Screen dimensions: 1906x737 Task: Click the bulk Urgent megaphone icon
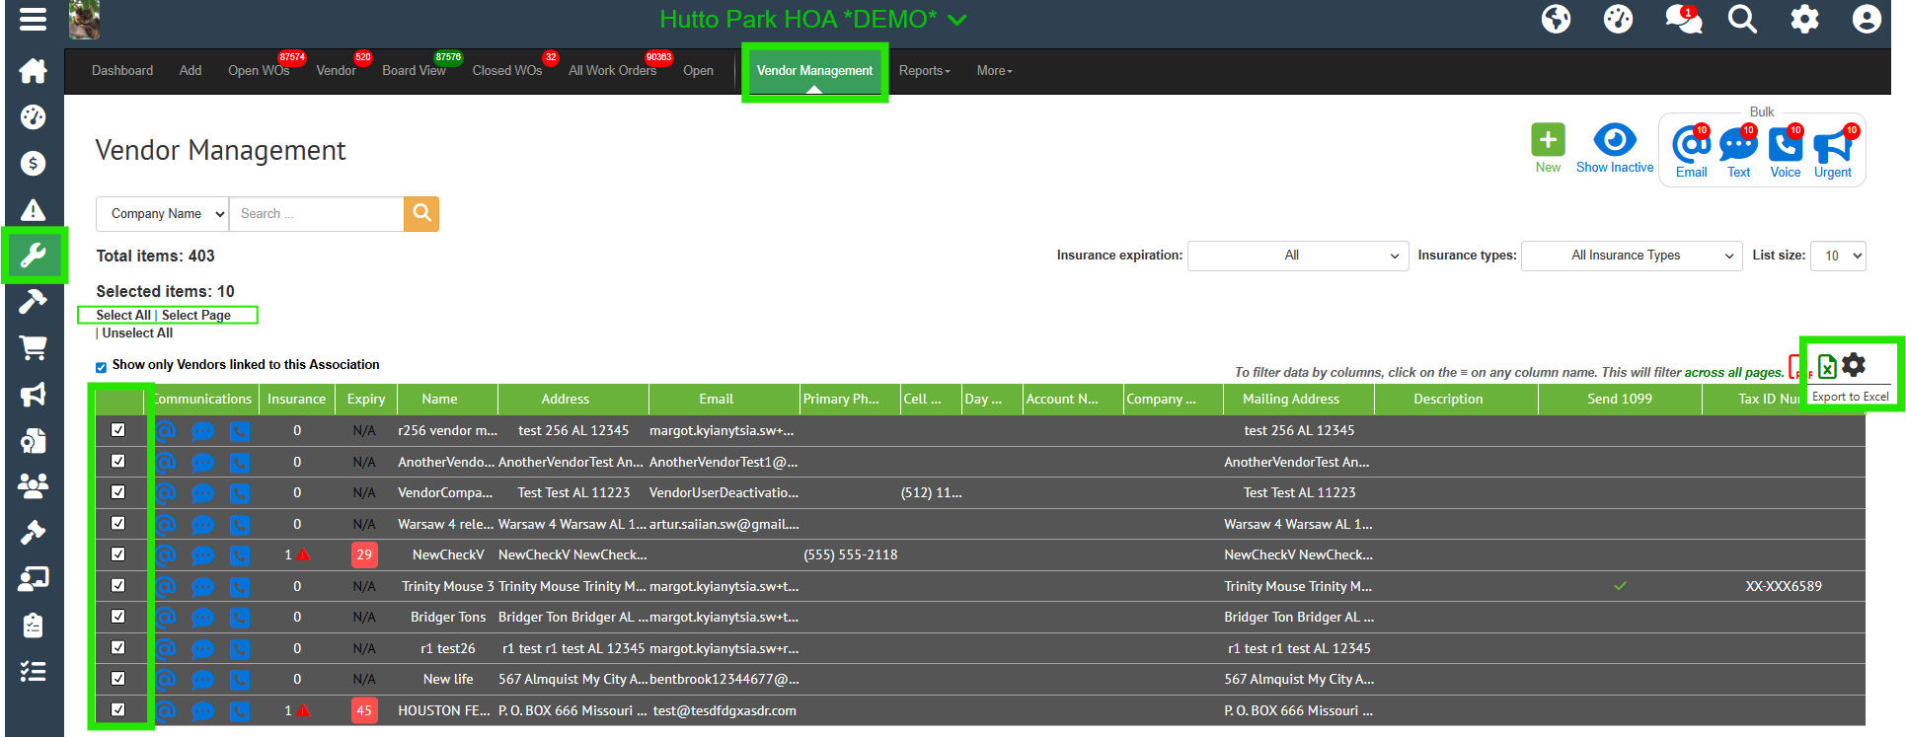click(1833, 146)
